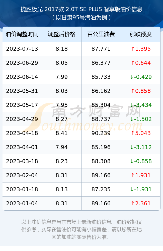The image size is (163, 251).
Task: Click the subtitle 以甘肃95号汽油为例
Action: [x=81, y=18]
